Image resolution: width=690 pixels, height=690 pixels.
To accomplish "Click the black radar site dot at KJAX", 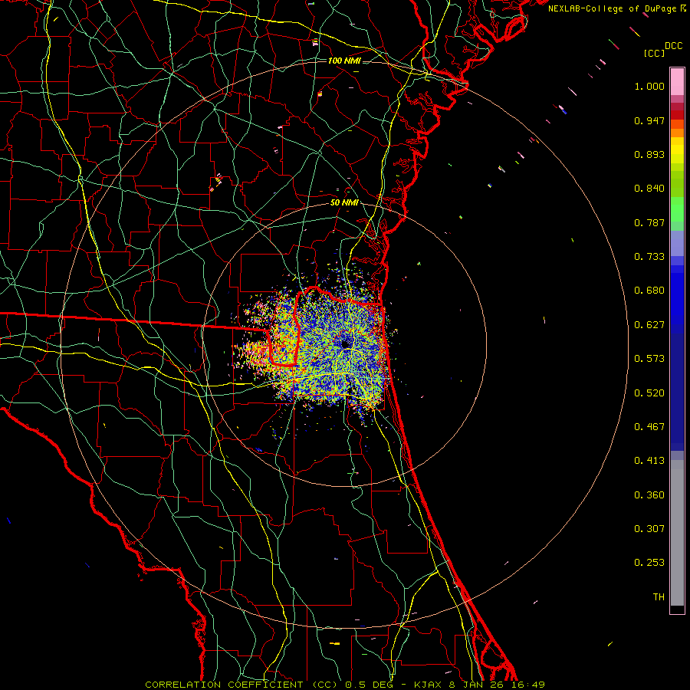I will pos(346,343).
